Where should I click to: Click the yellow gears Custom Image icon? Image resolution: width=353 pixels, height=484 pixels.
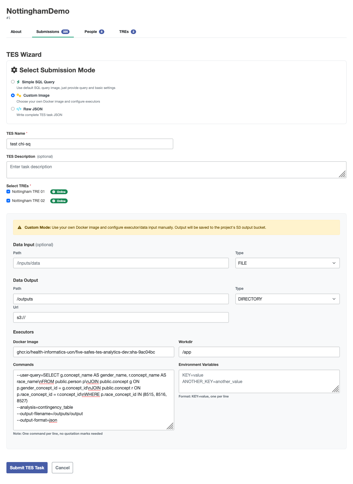[19, 95]
